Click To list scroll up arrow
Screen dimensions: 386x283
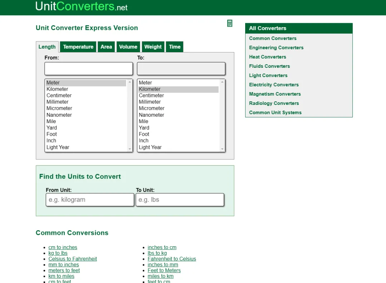tap(222, 82)
